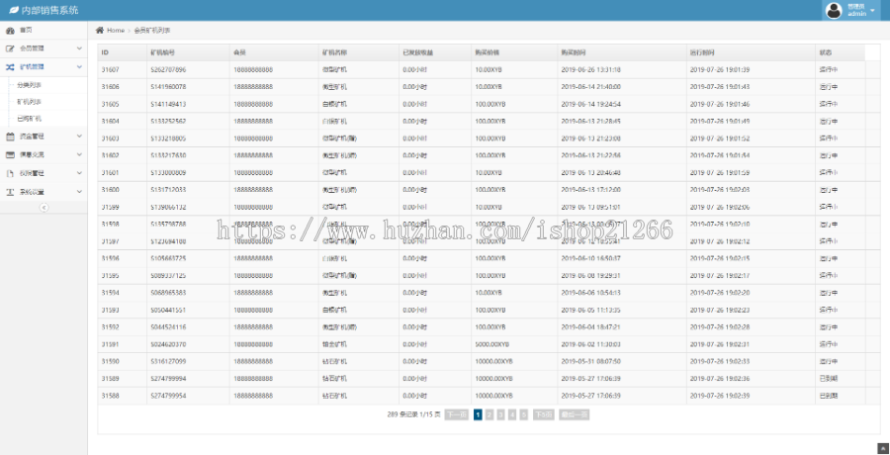890x455 pixels.
Task: Click the record count text 289 条记录
Action: pos(401,415)
